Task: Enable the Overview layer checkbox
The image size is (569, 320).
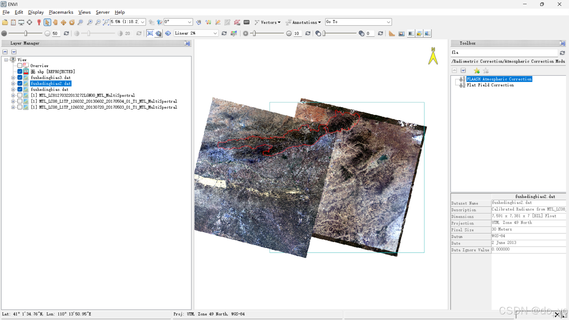Action: point(20,65)
